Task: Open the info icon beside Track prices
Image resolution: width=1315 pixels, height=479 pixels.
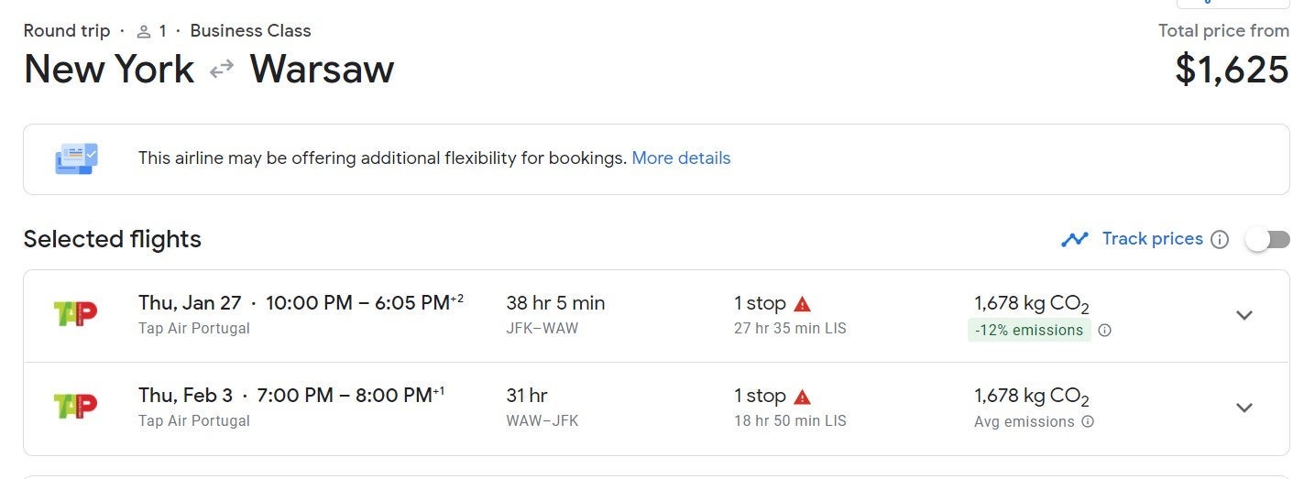Action: coord(1219,239)
